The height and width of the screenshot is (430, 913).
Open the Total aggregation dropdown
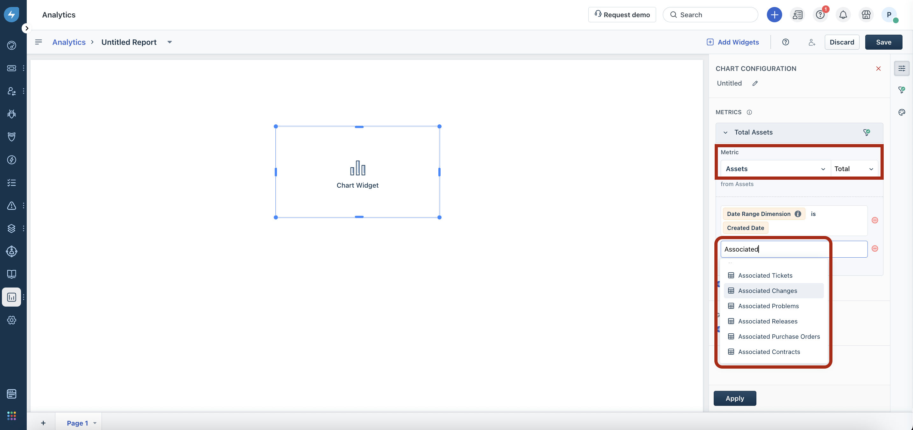point(853,169)
